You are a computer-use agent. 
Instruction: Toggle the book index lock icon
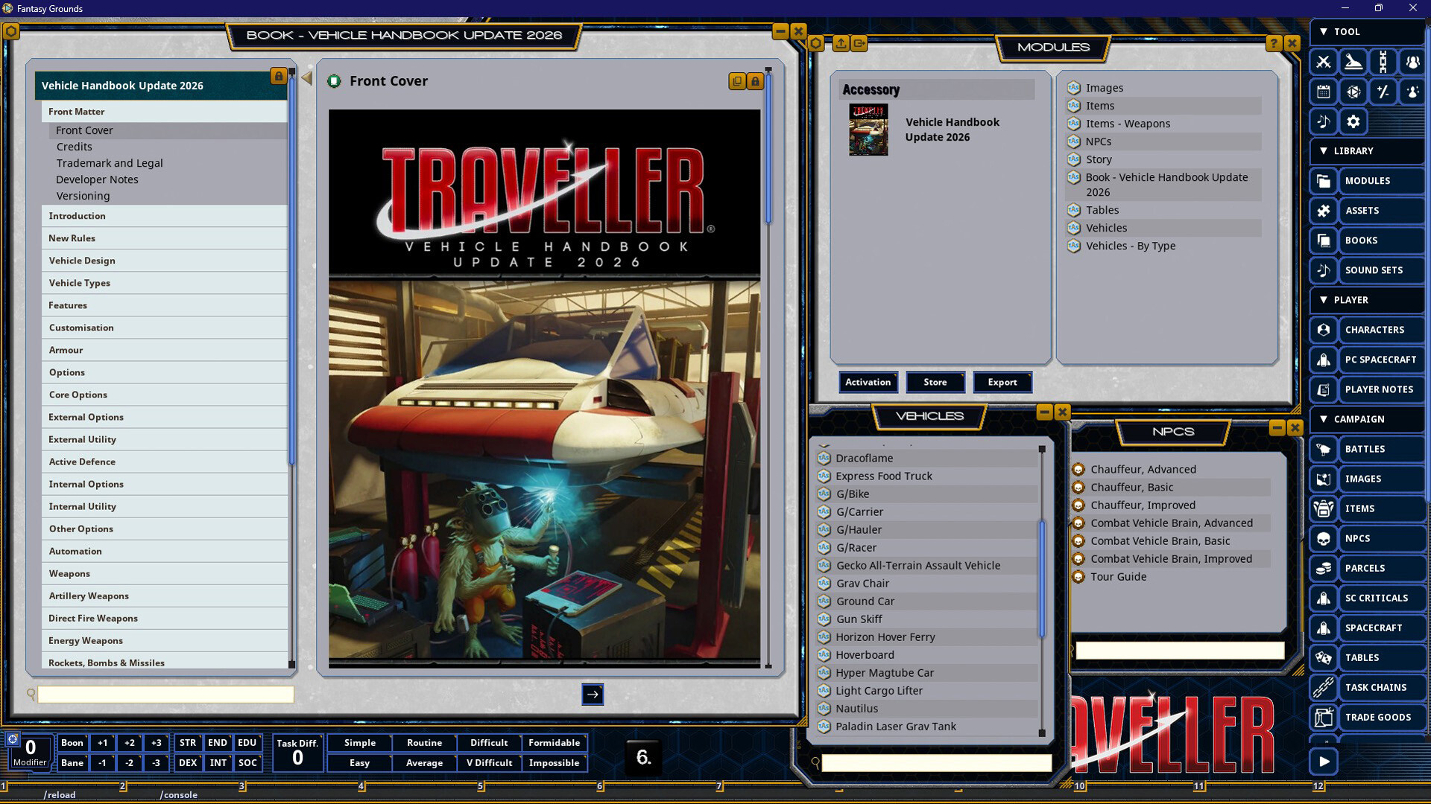click(278, 76)
